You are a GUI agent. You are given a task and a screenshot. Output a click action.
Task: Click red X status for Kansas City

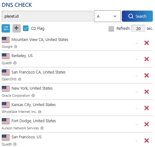click(147, 108)
